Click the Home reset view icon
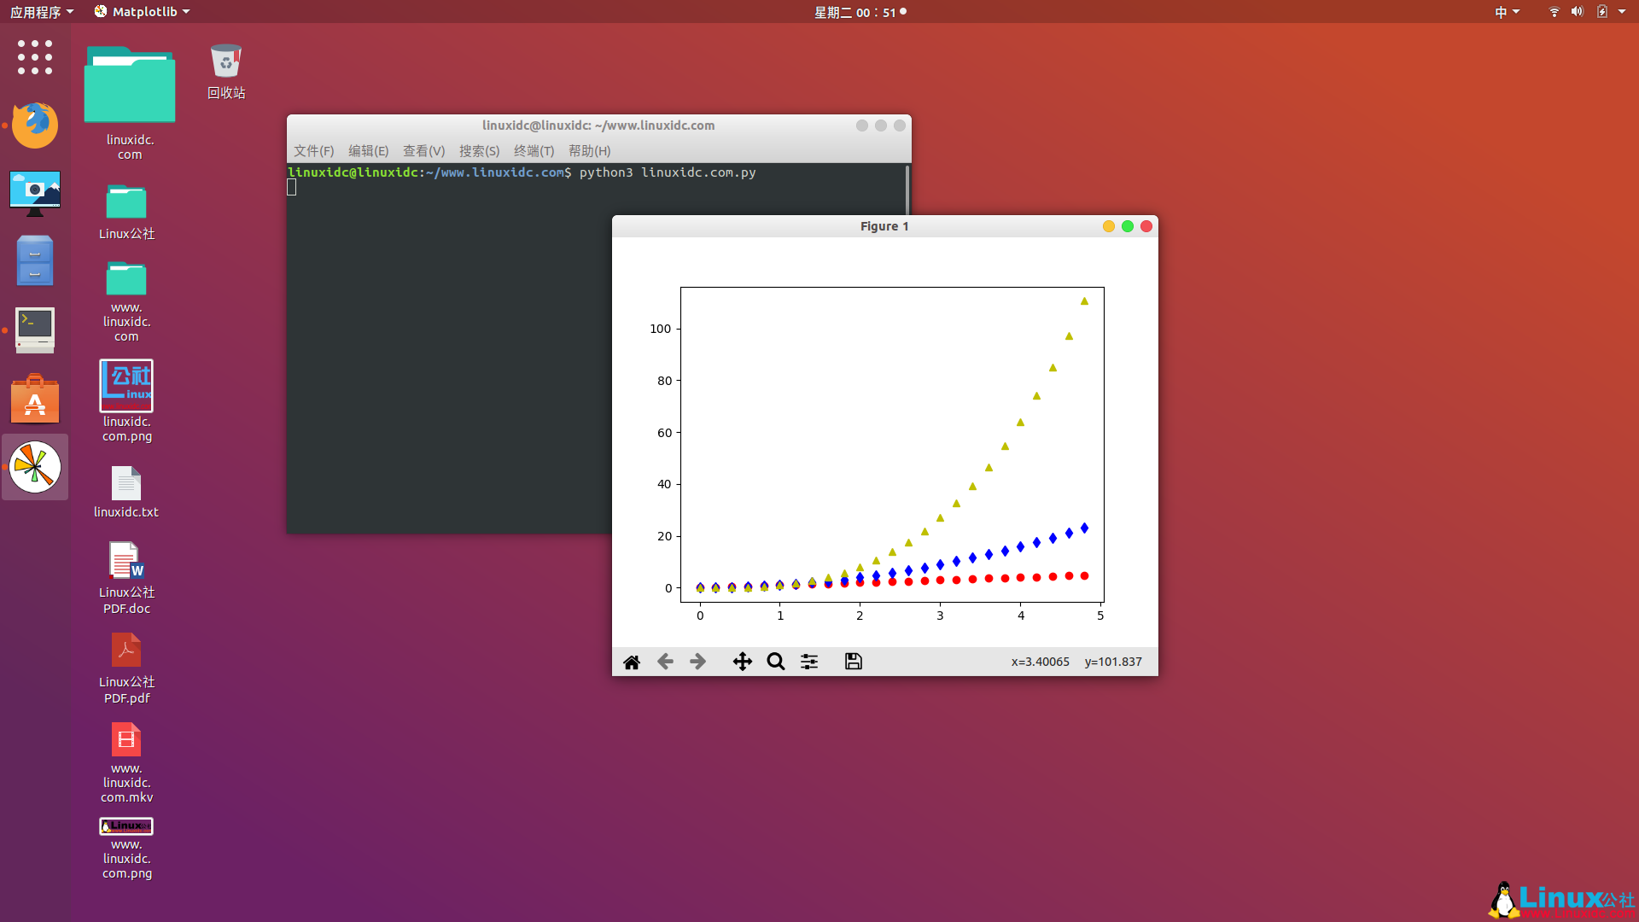 (x=632, y=662)
